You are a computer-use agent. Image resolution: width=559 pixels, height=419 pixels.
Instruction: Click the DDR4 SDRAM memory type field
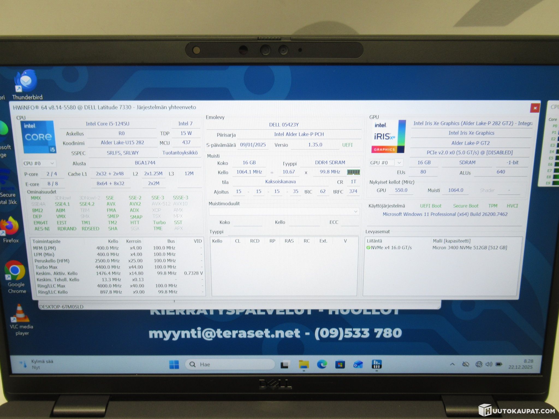tap(330, 163)
